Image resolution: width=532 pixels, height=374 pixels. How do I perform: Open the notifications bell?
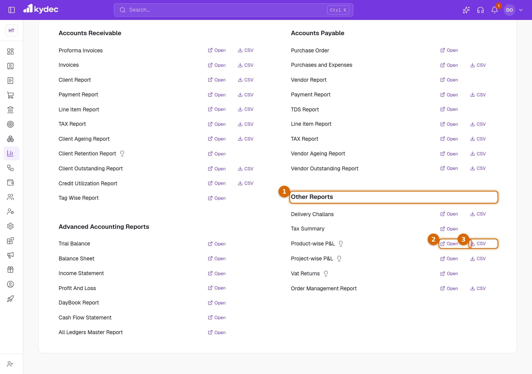(x=495, y=10)
